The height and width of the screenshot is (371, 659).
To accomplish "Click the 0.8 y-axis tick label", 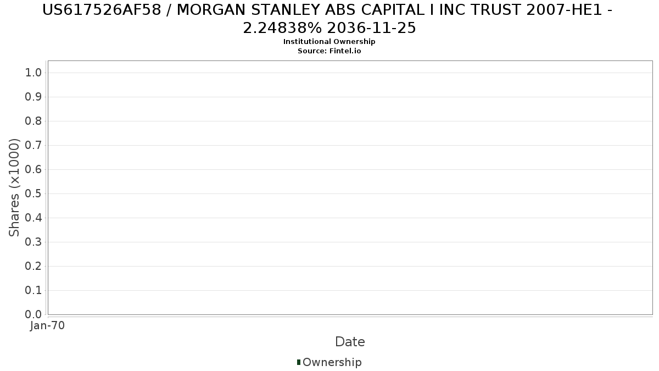I will (x=33, y=121).
